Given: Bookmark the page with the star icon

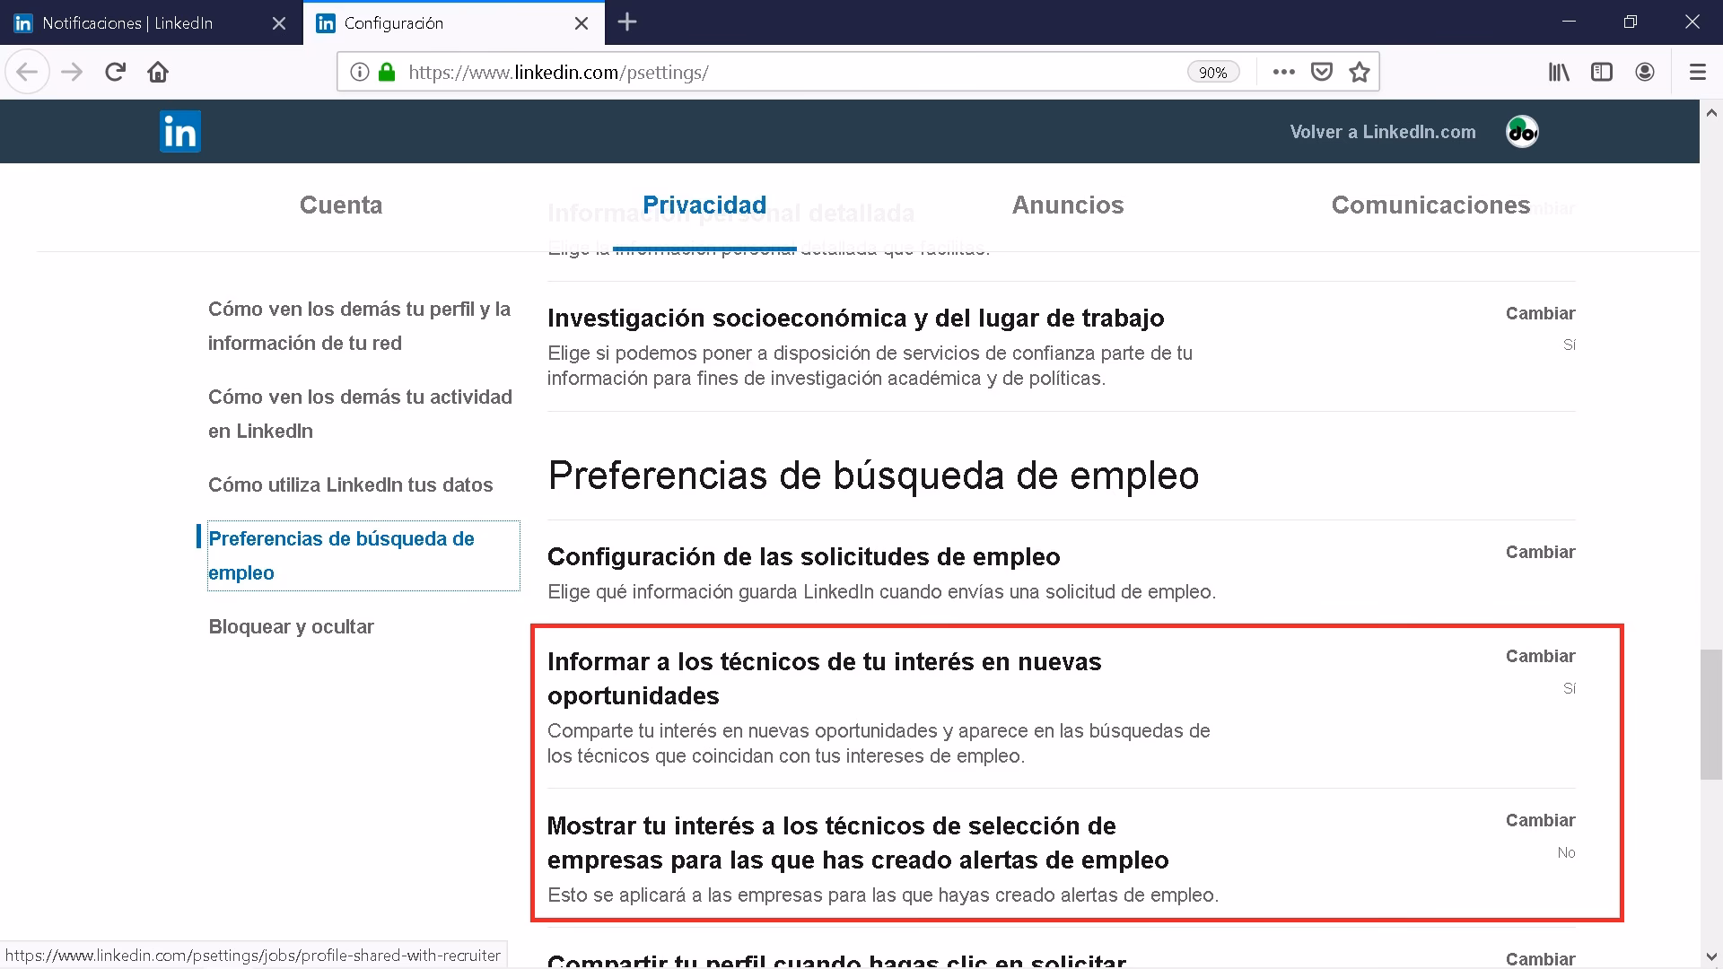Looking at the screenshot, I should (1359, 72).
